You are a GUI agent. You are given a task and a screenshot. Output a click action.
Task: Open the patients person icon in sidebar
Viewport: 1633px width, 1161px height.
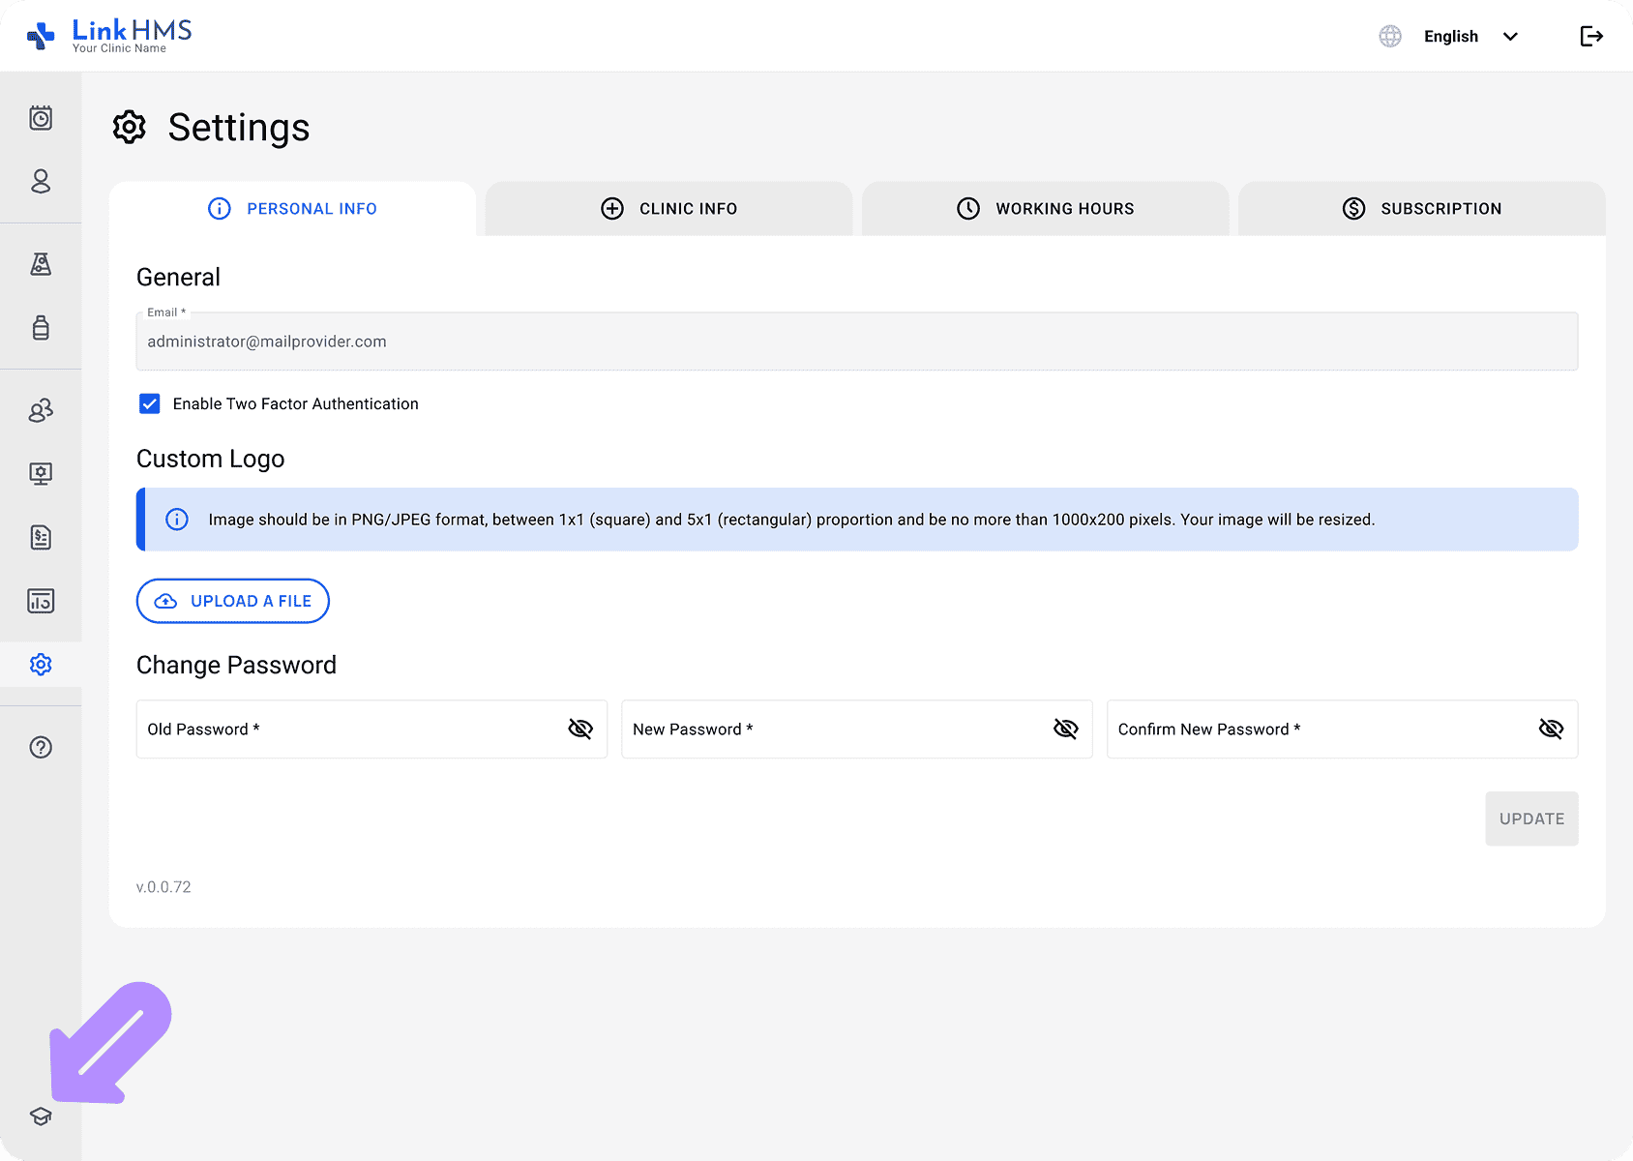41,182
